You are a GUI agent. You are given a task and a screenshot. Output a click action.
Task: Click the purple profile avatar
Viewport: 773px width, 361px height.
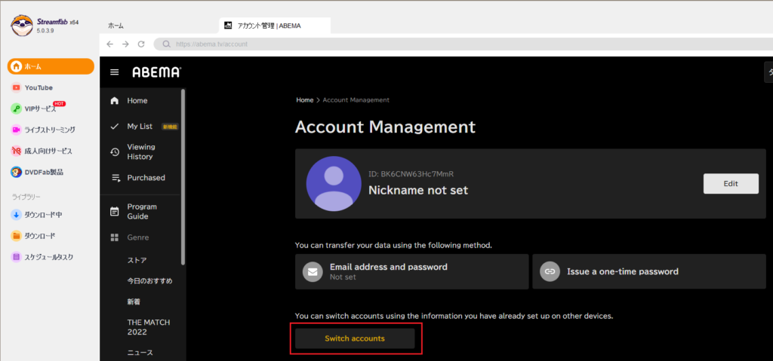point(334,184)
